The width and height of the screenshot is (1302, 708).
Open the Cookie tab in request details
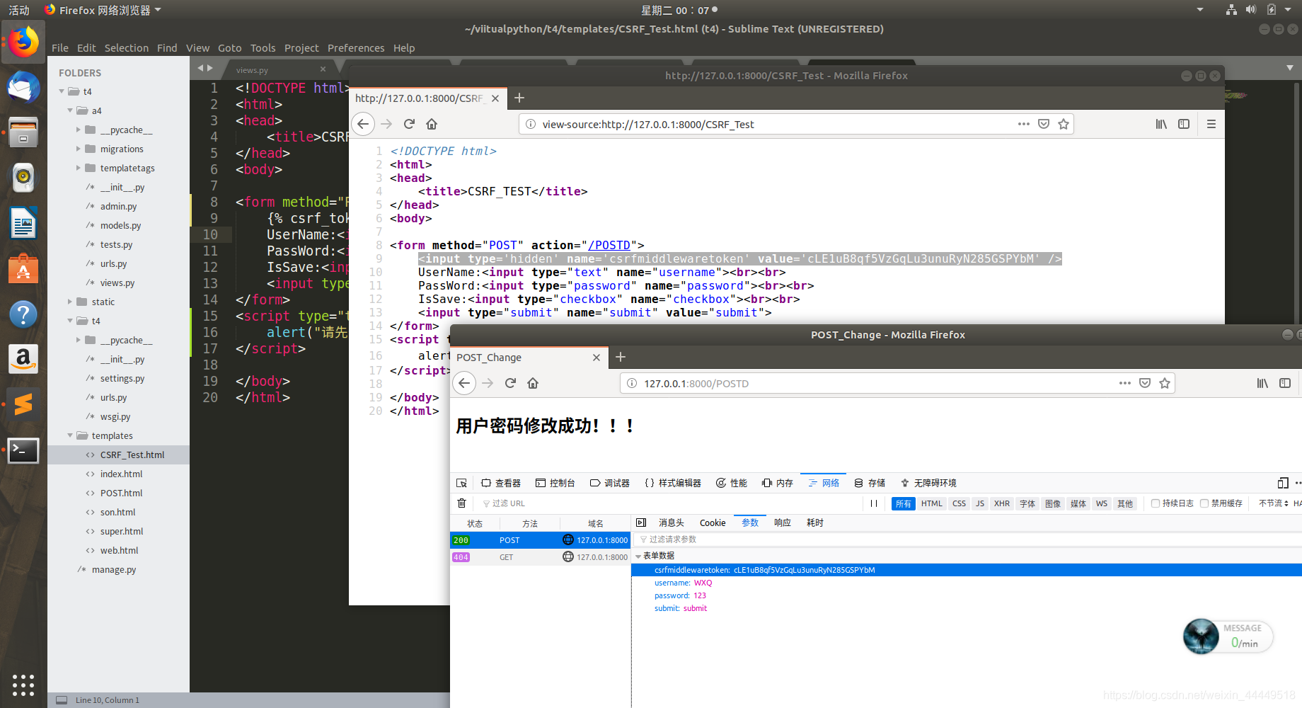tap(713, 523)
